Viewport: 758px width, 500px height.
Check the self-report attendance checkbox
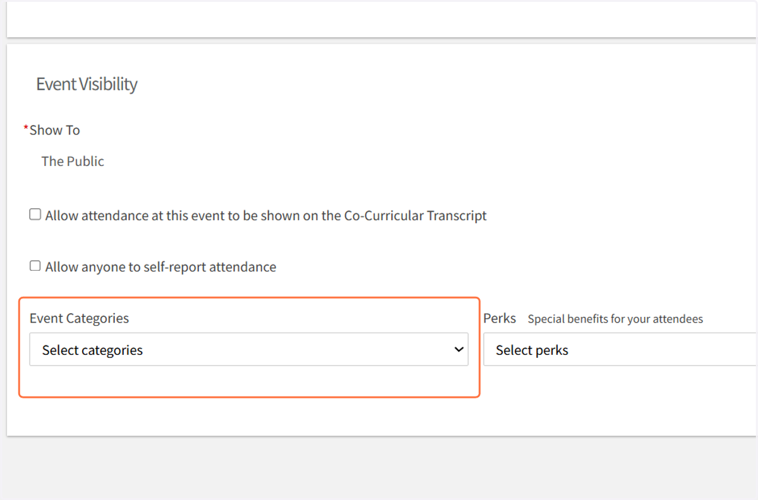[35, 266]
